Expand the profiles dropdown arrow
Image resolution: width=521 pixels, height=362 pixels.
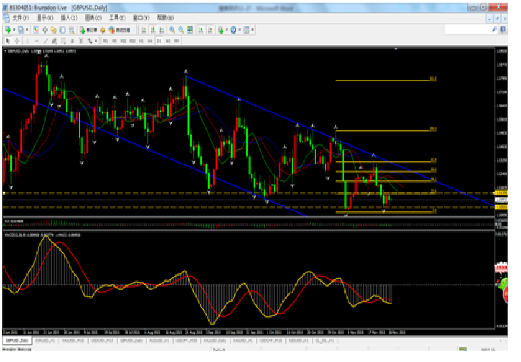coord(27,30)
